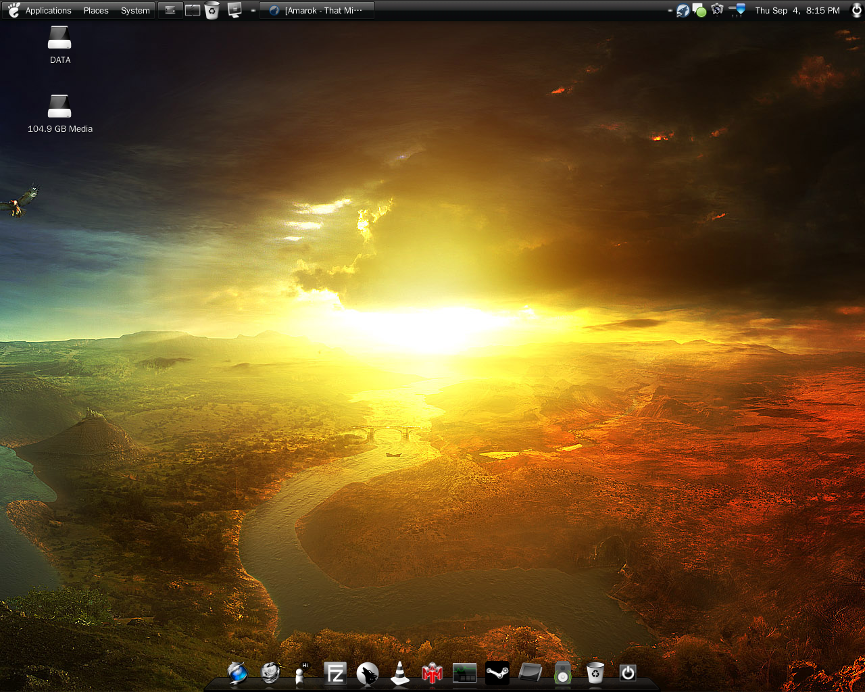
Task: Click the Firefox icon in the system tray
Action: pyautogui.click(x=682, y=10)
